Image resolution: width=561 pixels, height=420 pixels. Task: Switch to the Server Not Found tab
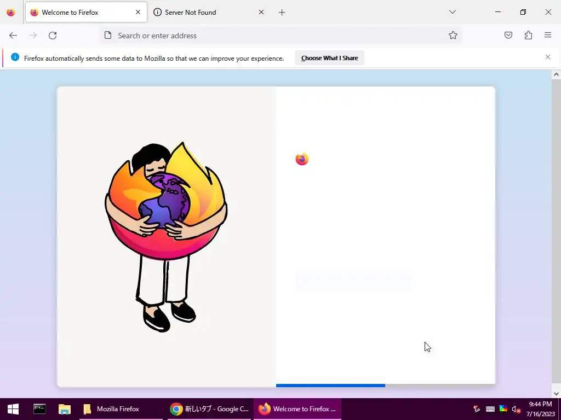[x=208, y=12]
